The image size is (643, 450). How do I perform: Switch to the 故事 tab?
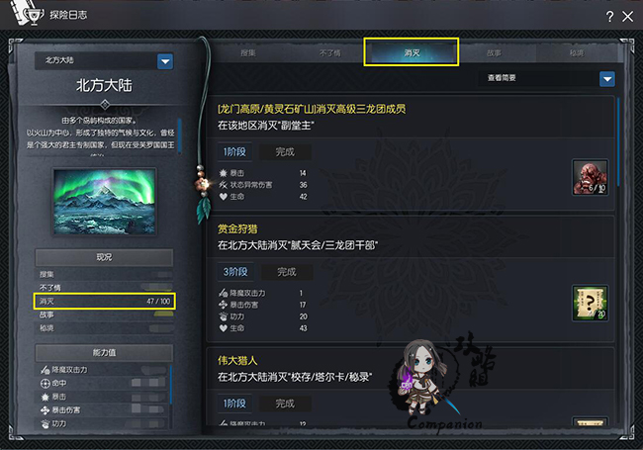point(494,53)
